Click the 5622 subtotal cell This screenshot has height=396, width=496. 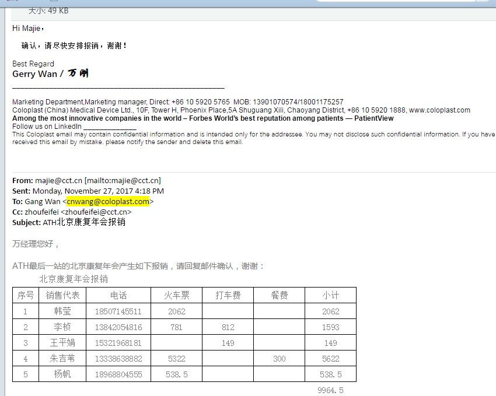(330, 359)
